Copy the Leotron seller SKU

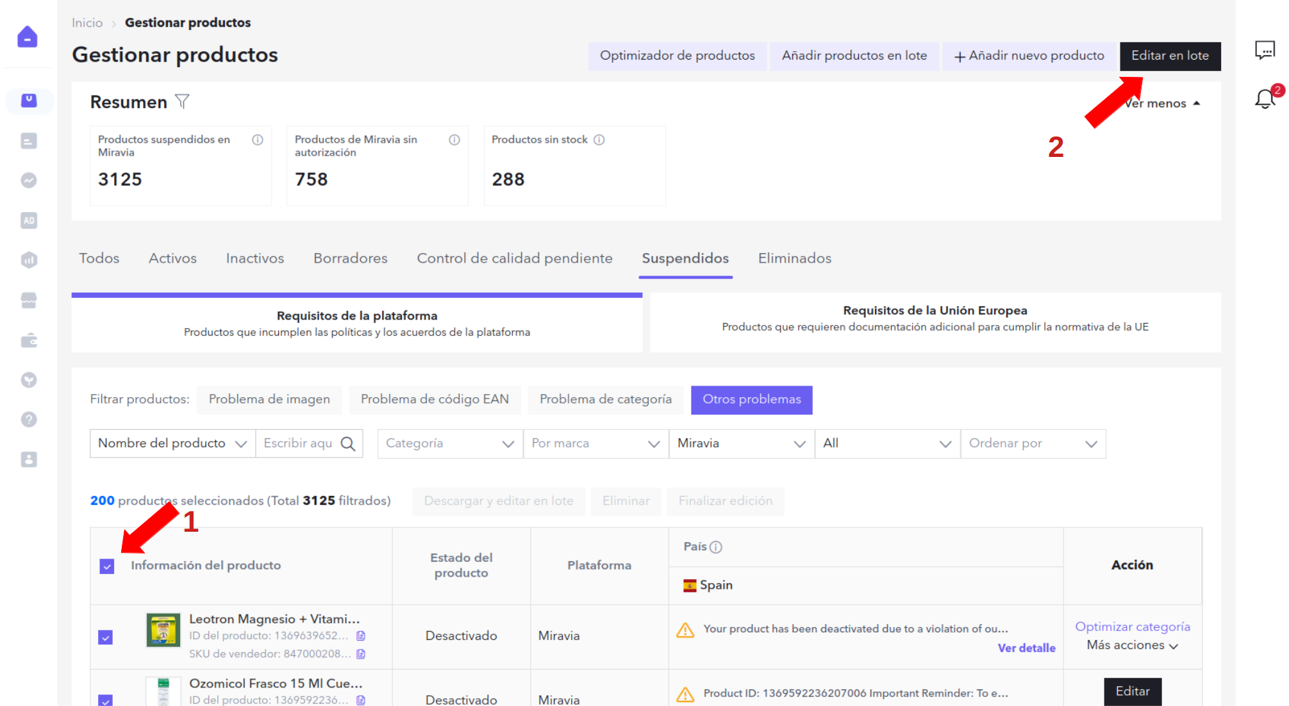click(361, 654)
